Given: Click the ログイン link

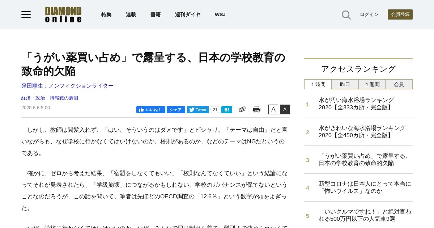Looking at the screenshot, I should (x=369, y=14).
